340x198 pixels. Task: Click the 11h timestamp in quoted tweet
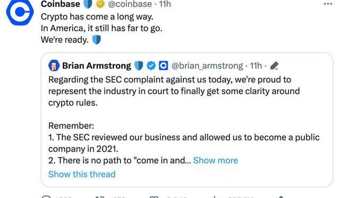point(256,66)
